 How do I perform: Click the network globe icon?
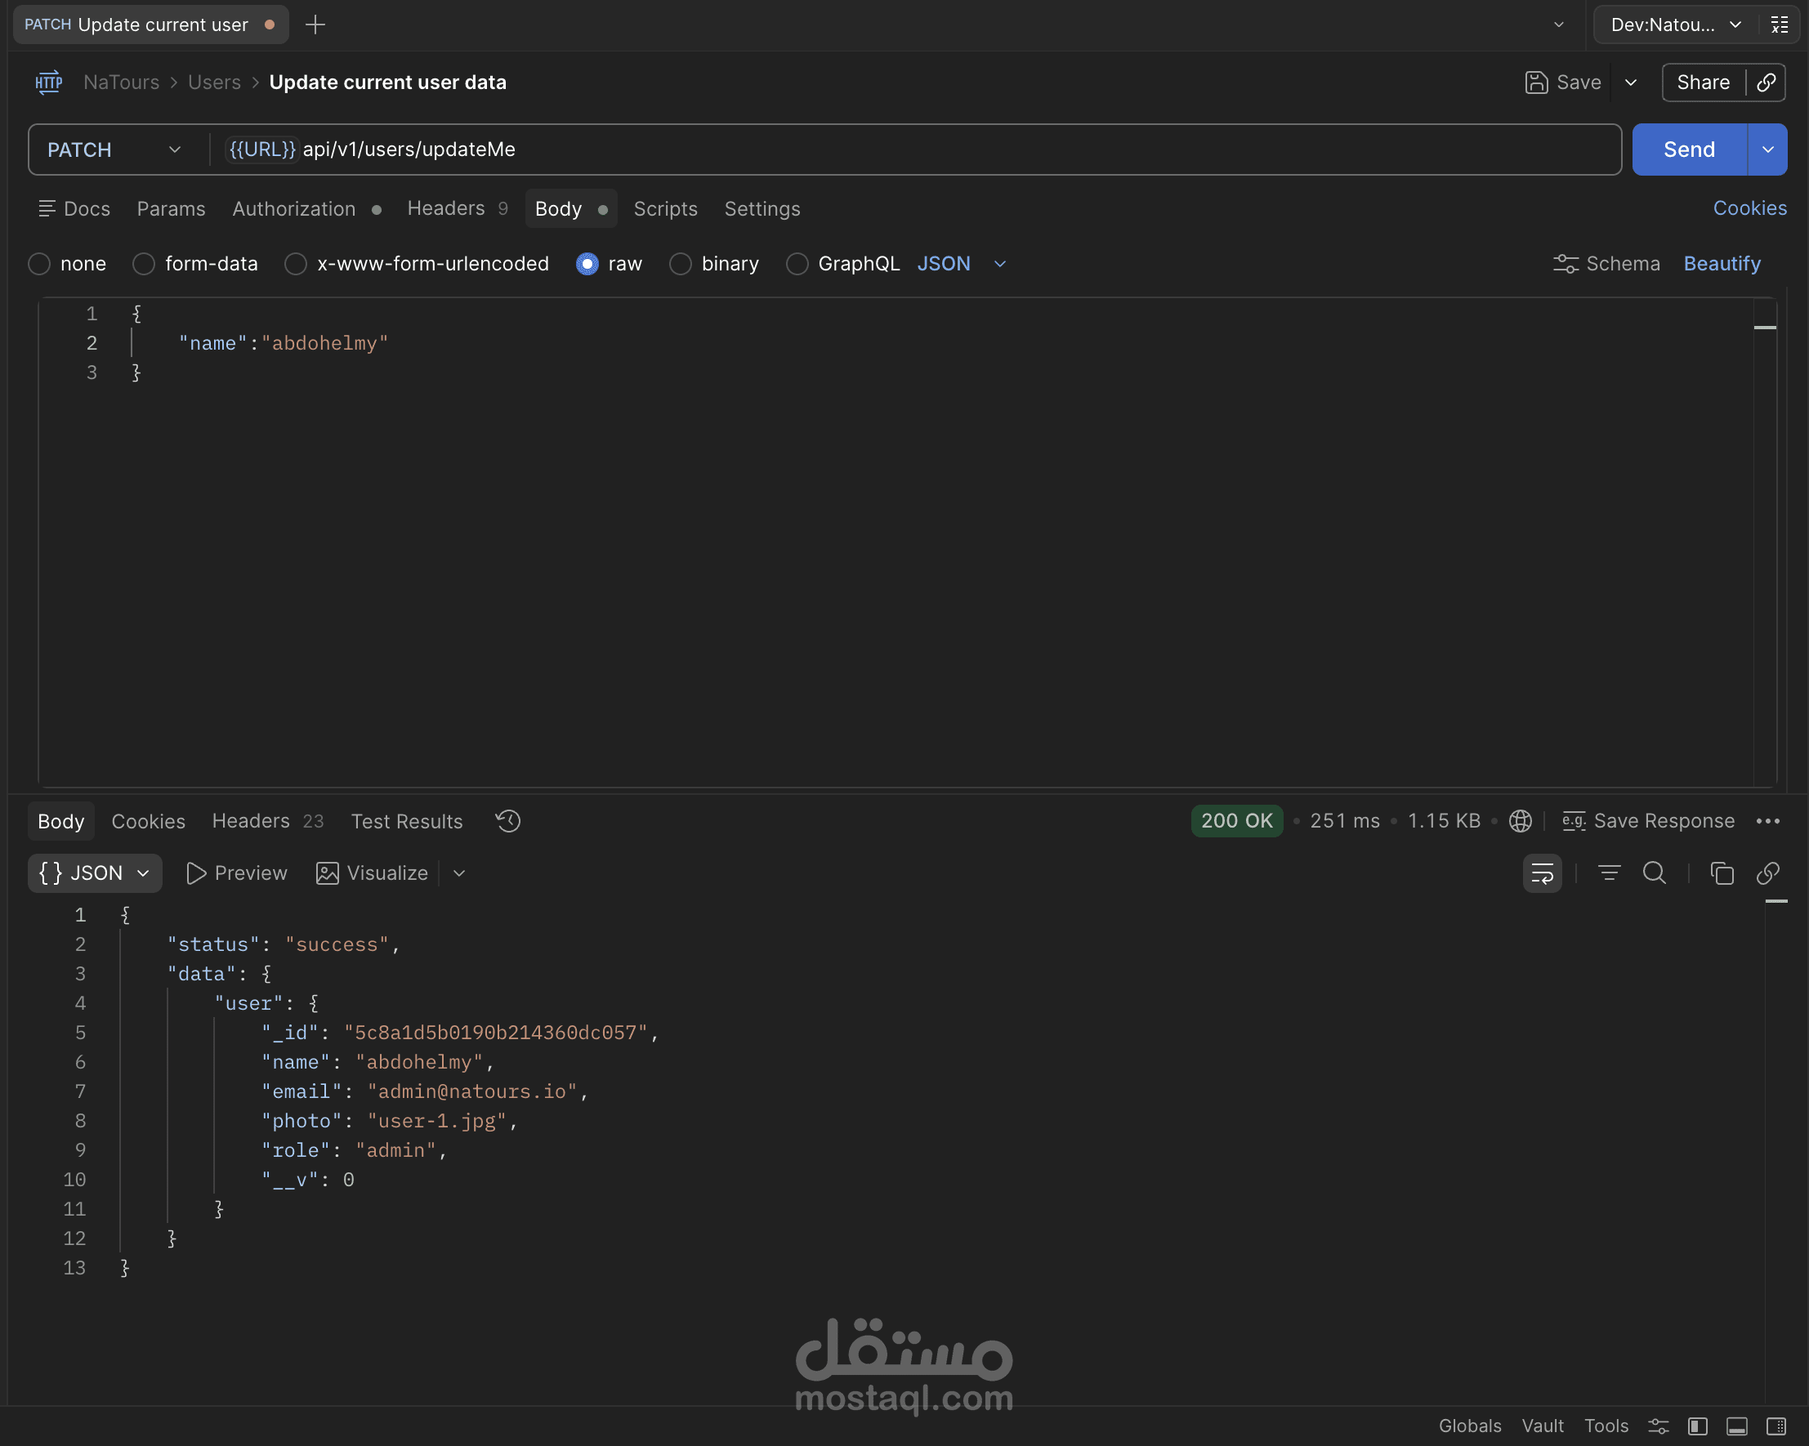pyautogui.click(x=1520, y=821)
